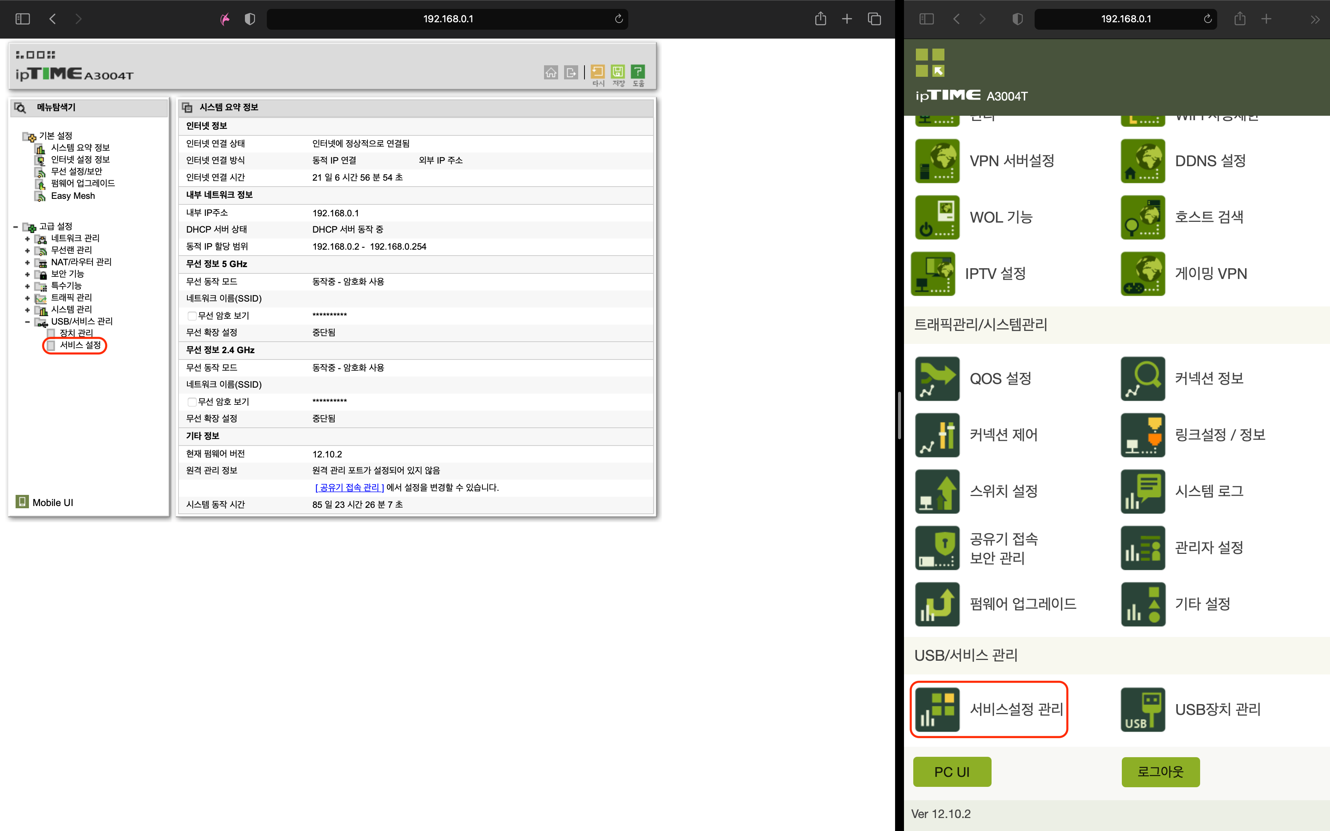Select 서비스 설정 in the menu tree
The height and width of the screenshot is (831, 1330).
coord(80,345)
